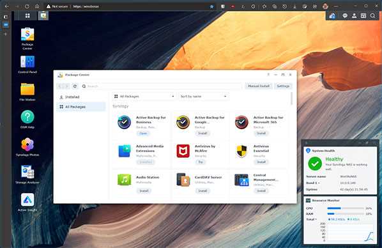Image resolution: width=382 pixels, height=248 pixels.
Task: Click the RAM usage bar in Resource Monitor
Action: click(346, 213)
